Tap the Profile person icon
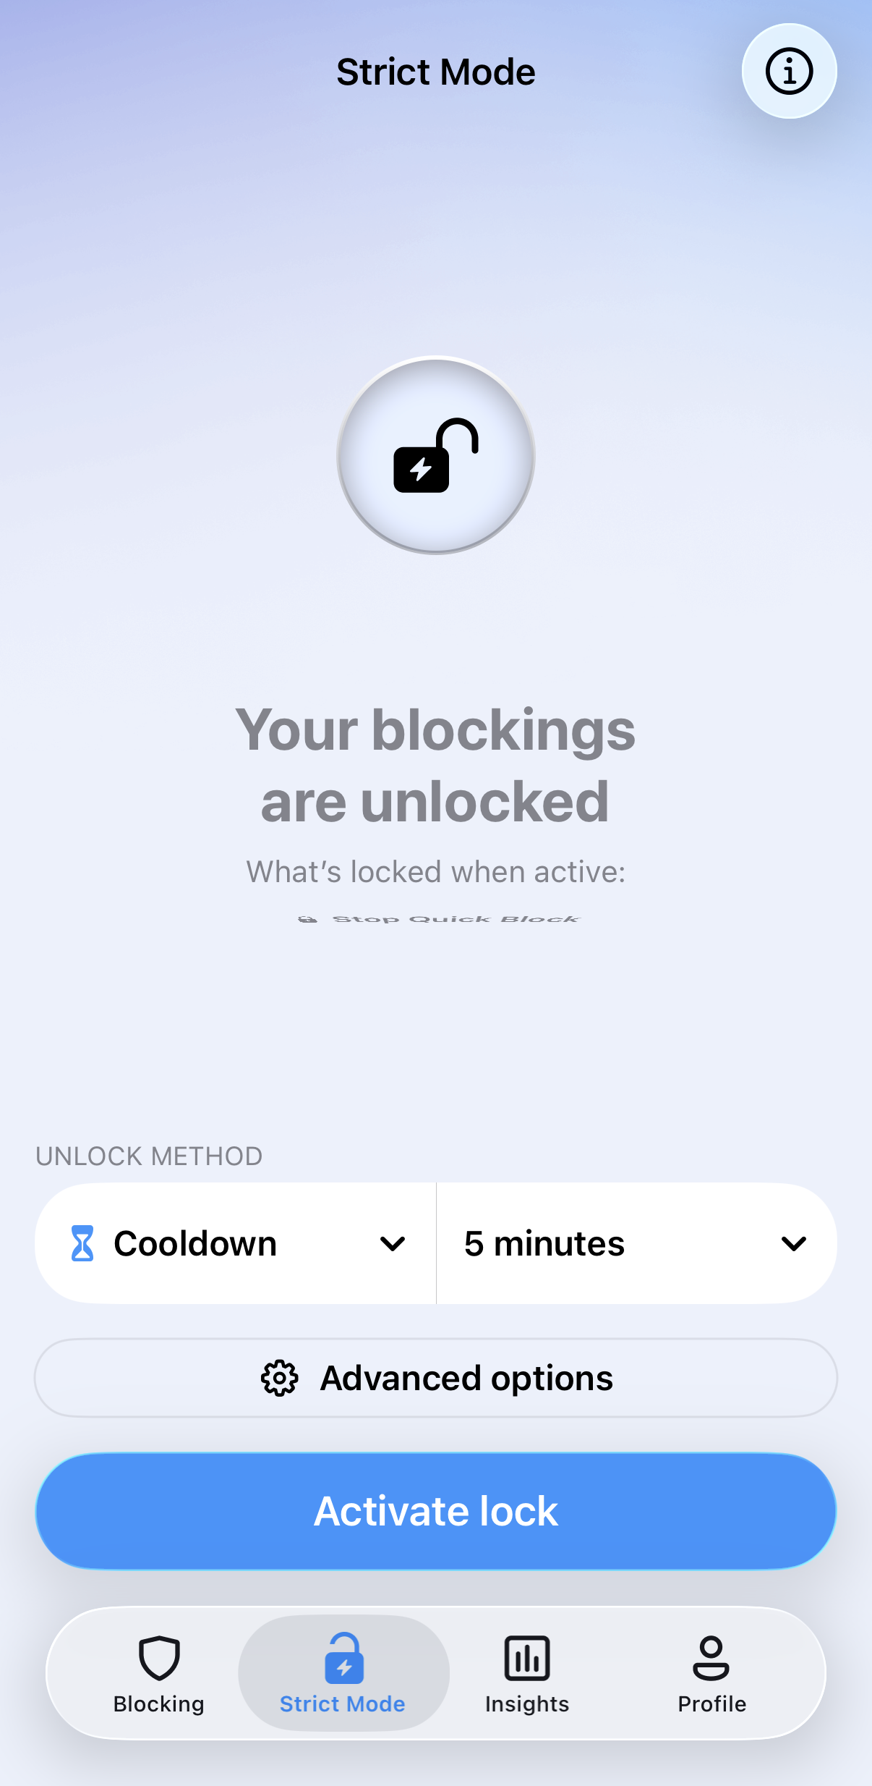 coord(711,1658)
